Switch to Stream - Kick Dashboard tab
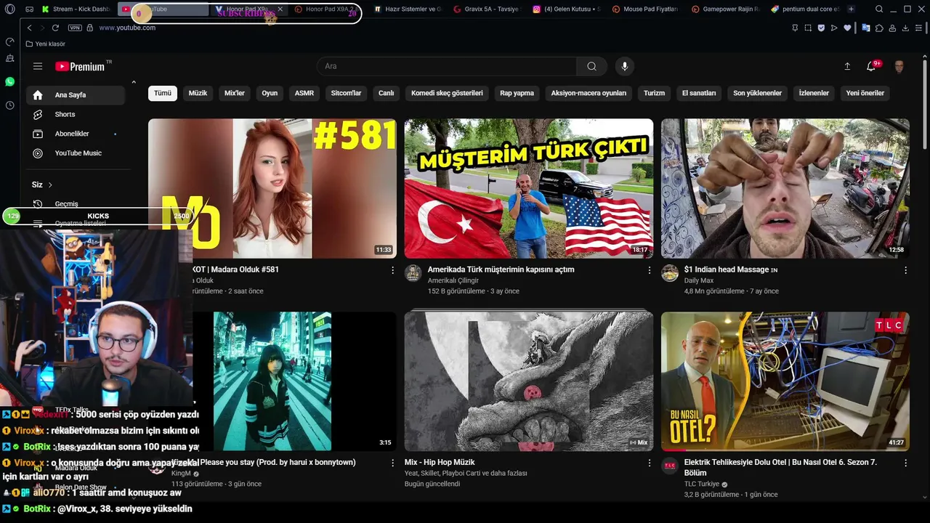930x523 pixels. pos(76,9)
